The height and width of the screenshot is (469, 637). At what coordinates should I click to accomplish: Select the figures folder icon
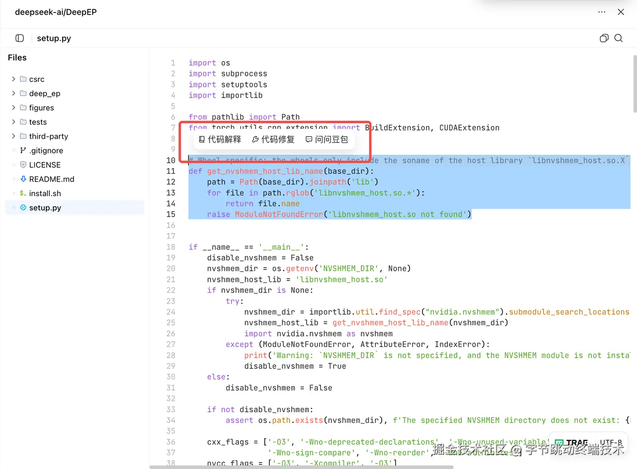click(23, 108)
